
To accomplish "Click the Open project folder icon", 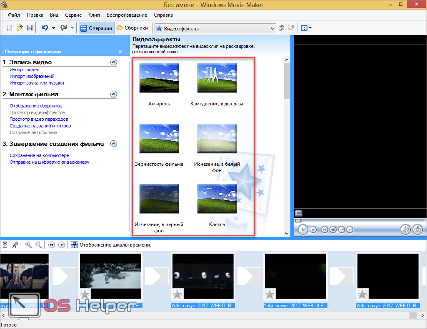I will click(20, 28).
